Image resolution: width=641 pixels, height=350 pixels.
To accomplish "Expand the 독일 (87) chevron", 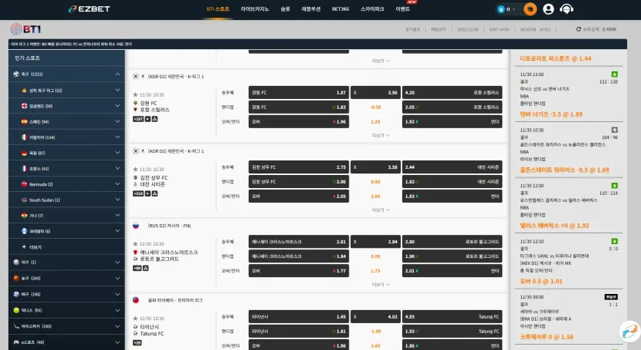I will tap(117, 153).
